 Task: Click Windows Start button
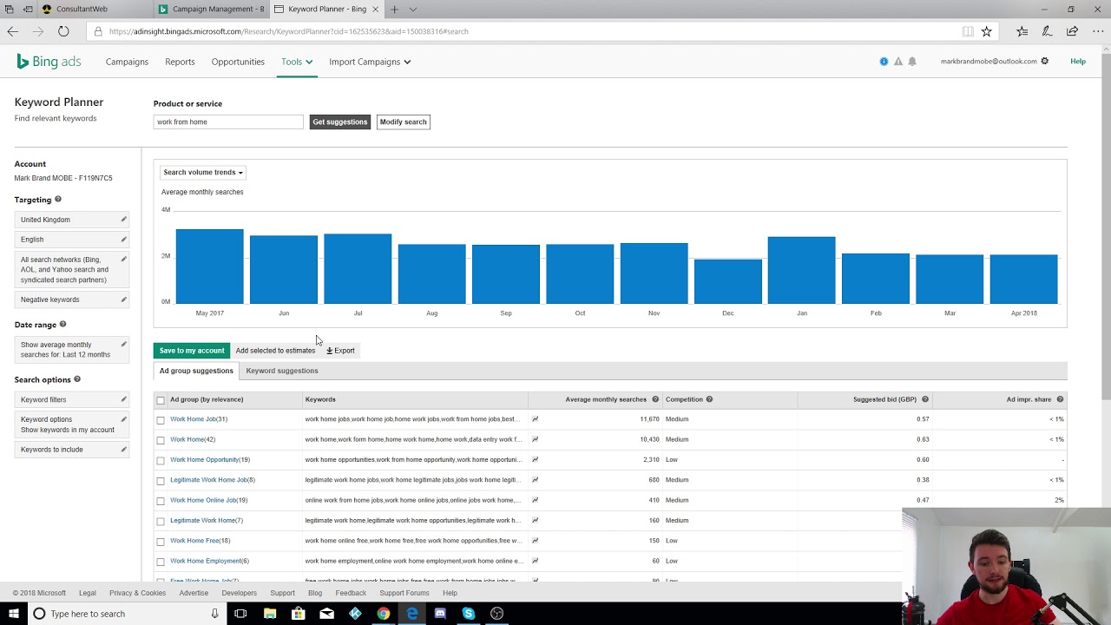(x=13, y=614)
